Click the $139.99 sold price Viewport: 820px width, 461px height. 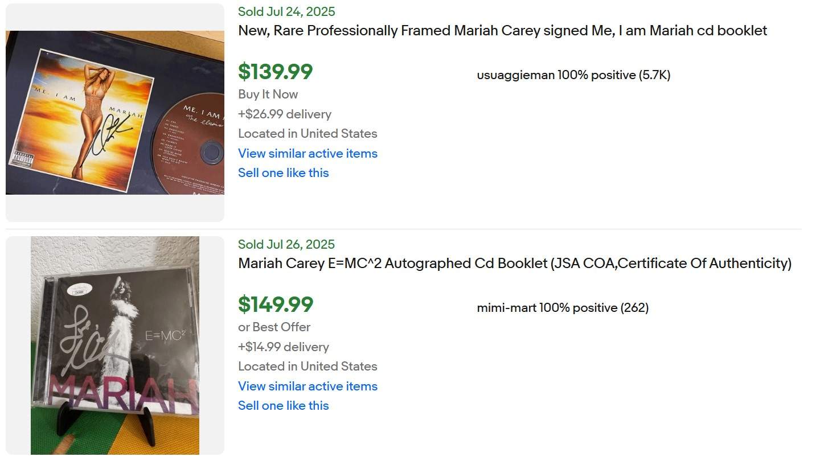[275, 72]
